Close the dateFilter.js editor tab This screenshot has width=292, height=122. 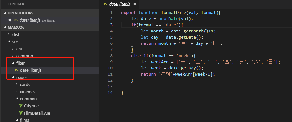point(135,4)
